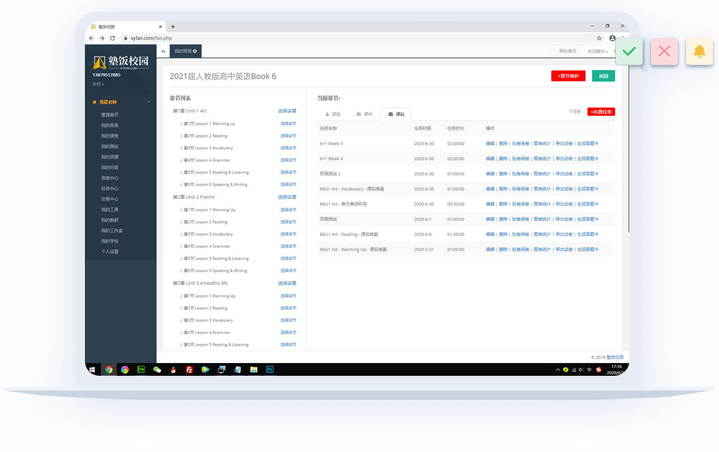Click the green 返回 button

[603, 76]
